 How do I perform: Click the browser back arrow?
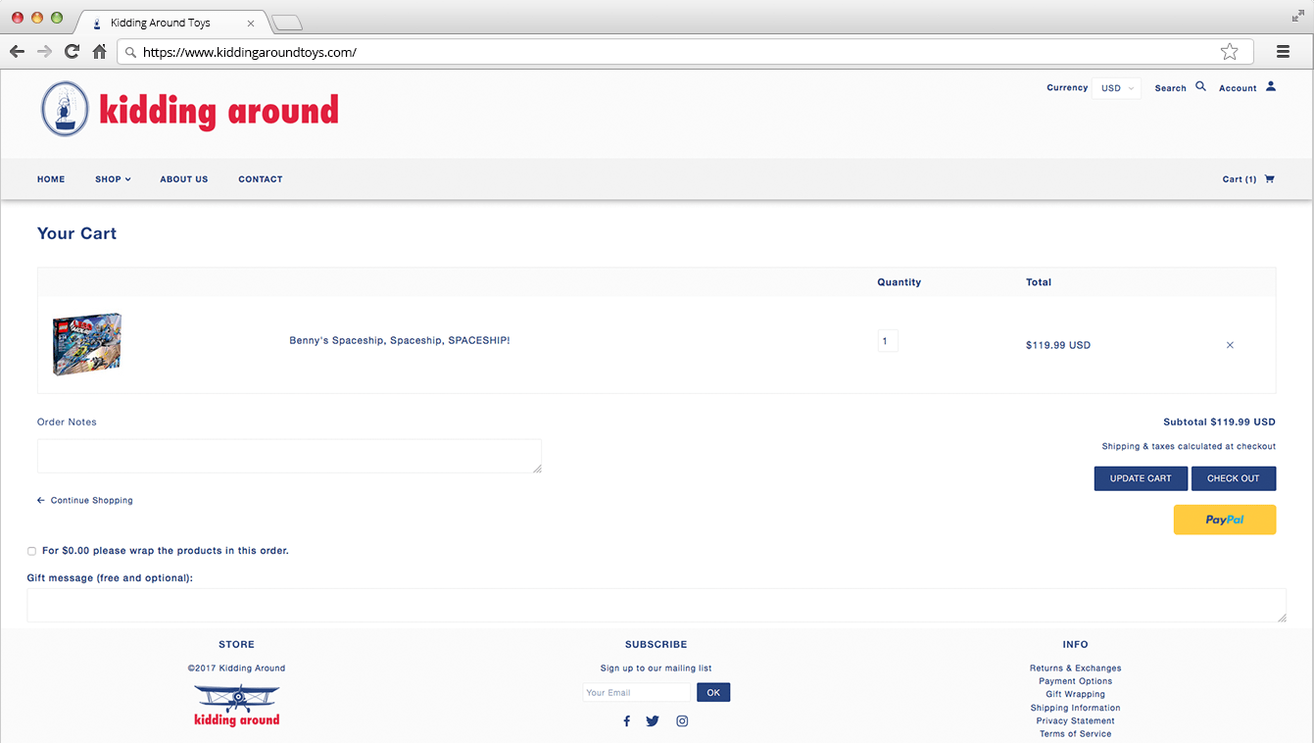[17, 52]
